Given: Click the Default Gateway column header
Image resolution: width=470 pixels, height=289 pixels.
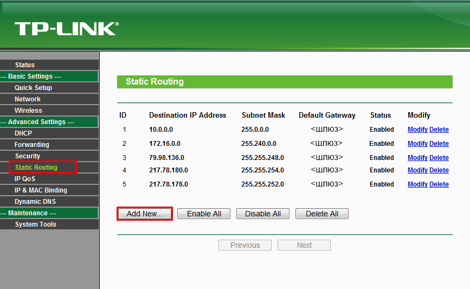Looking at the screenshot, I should [327, 115].
